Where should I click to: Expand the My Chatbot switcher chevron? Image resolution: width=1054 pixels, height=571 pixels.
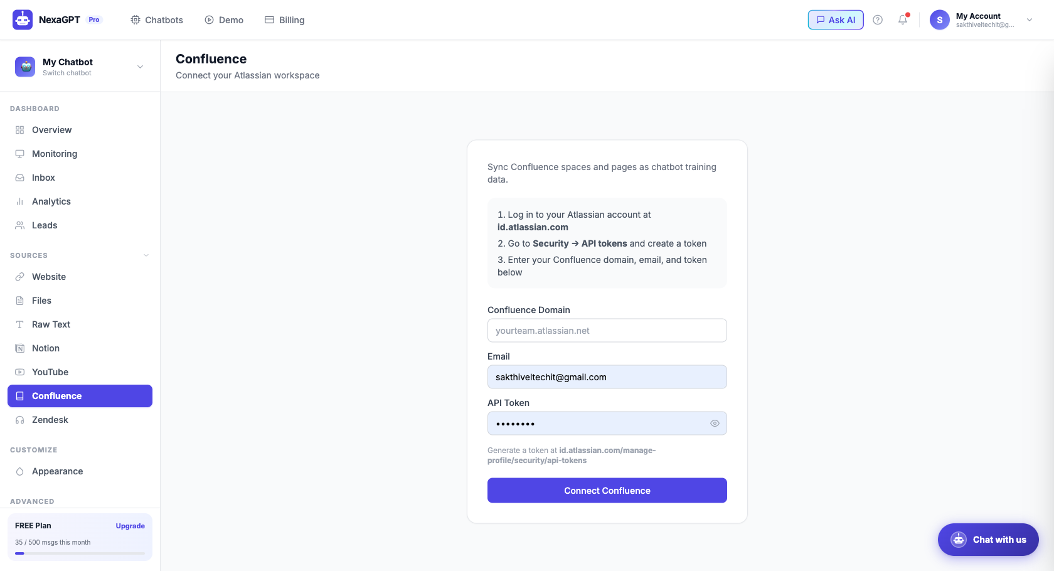141,67
